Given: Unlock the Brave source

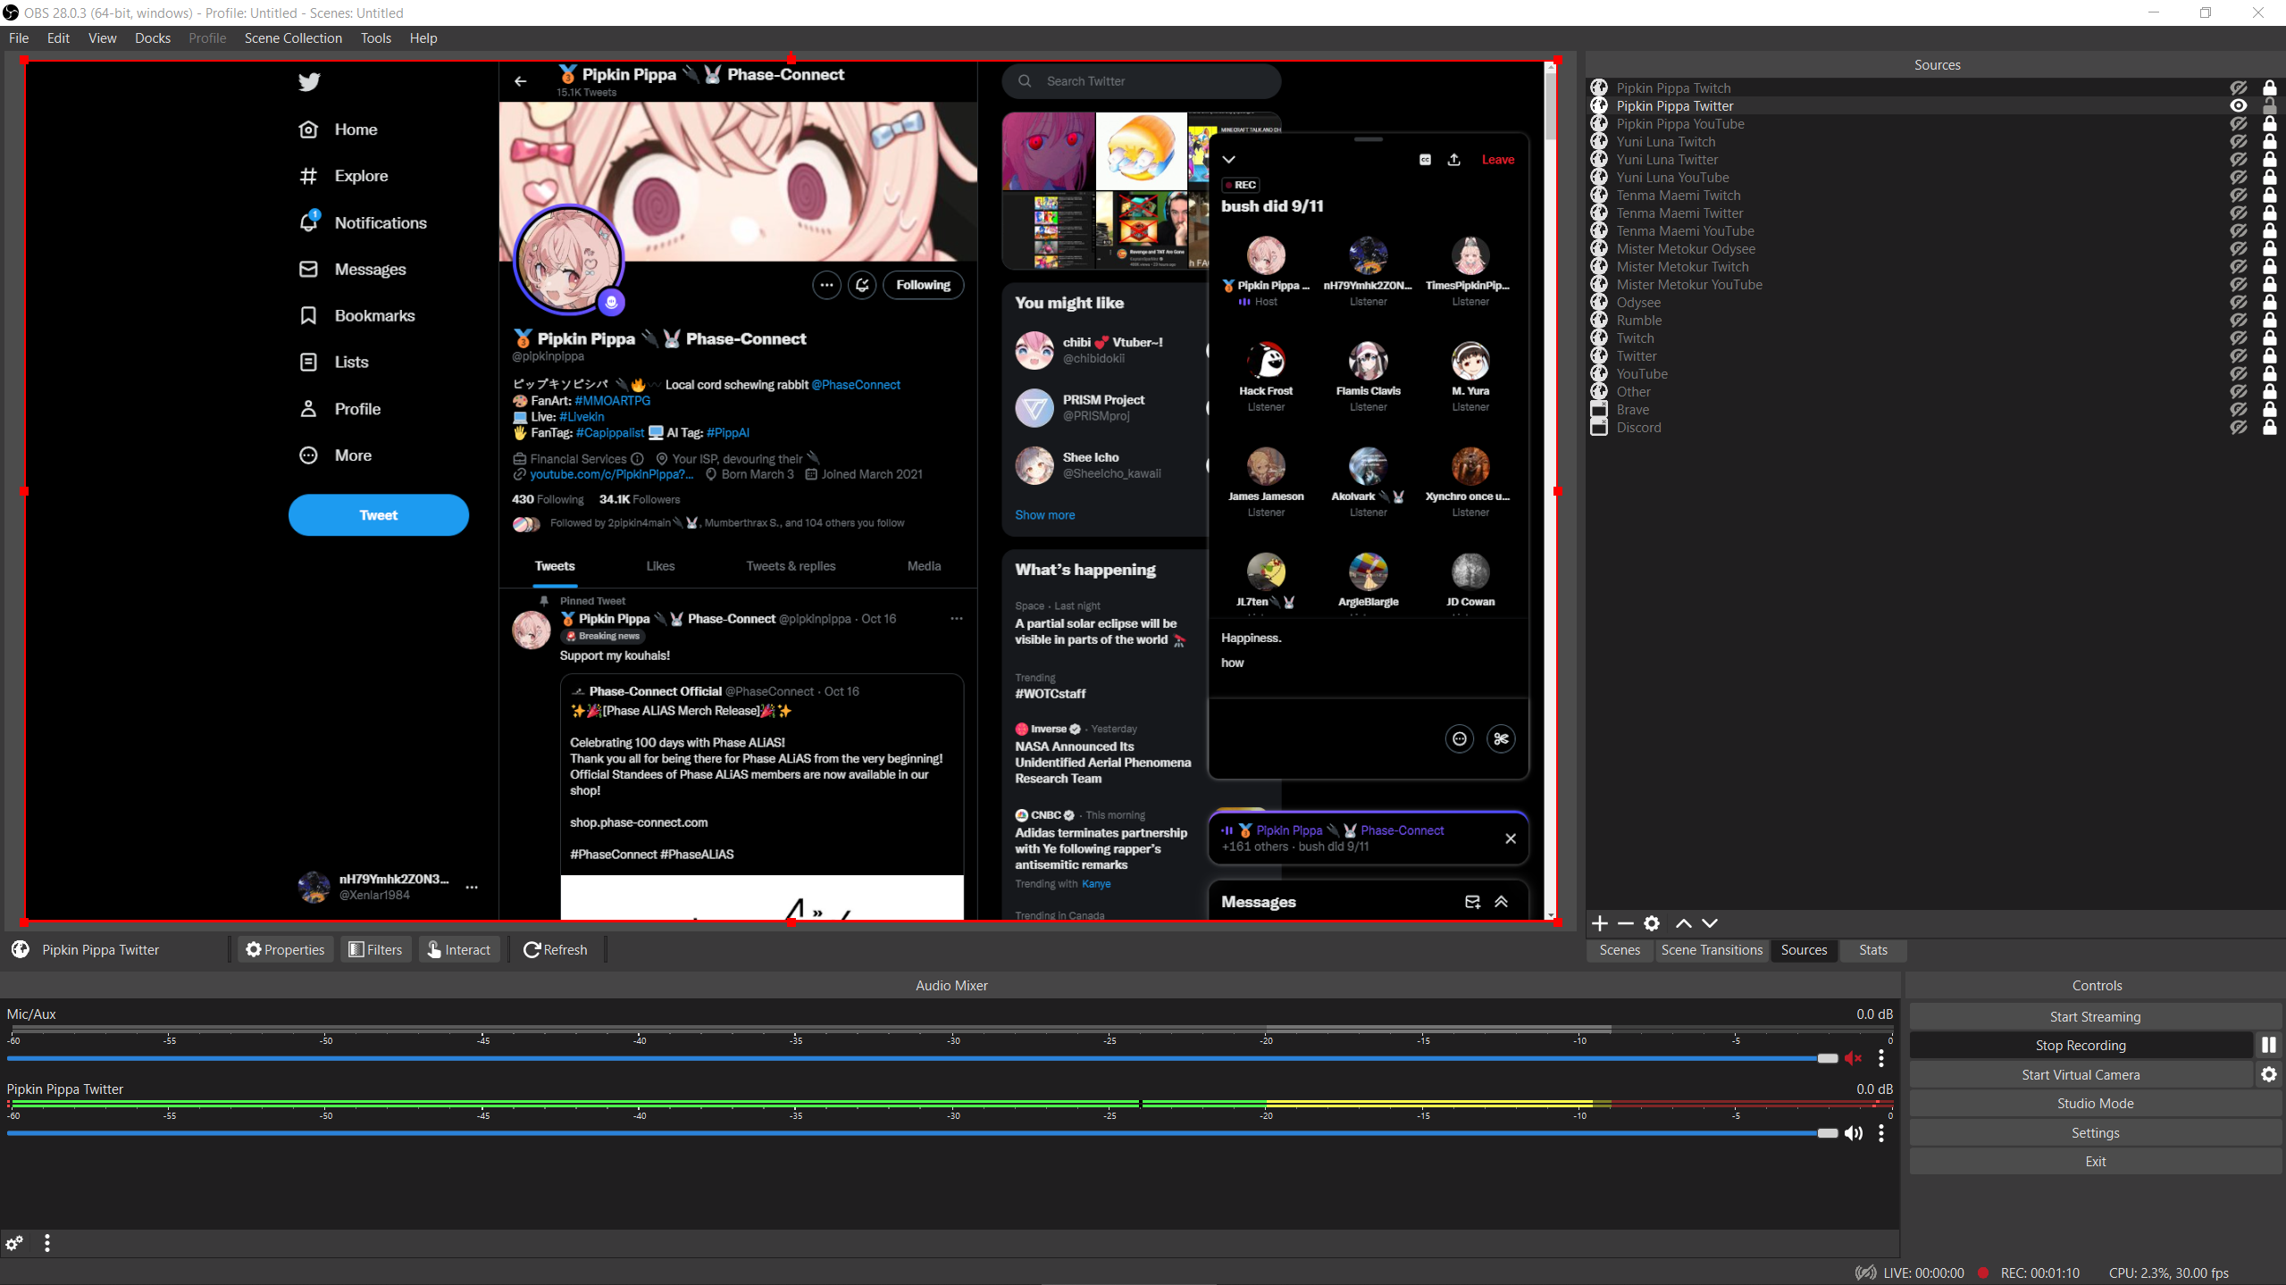Looking at the screenshot, I should (2270, 409).
